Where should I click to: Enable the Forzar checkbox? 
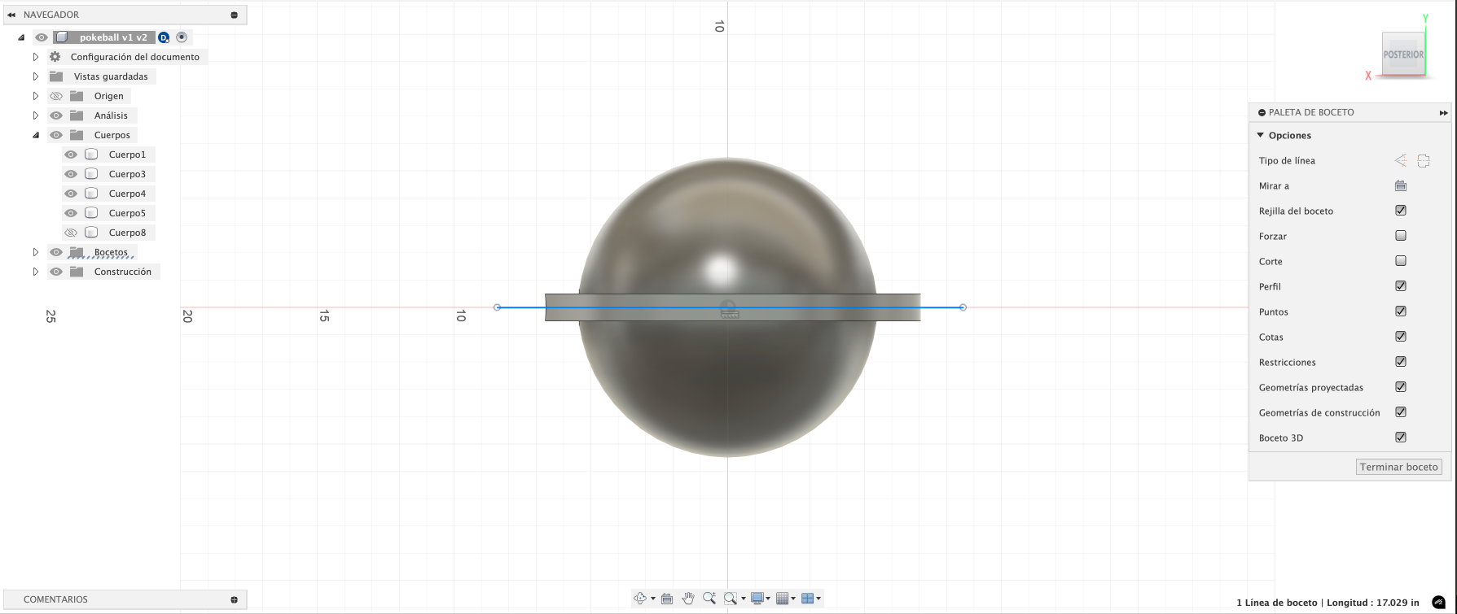[x=1401, y=236]
